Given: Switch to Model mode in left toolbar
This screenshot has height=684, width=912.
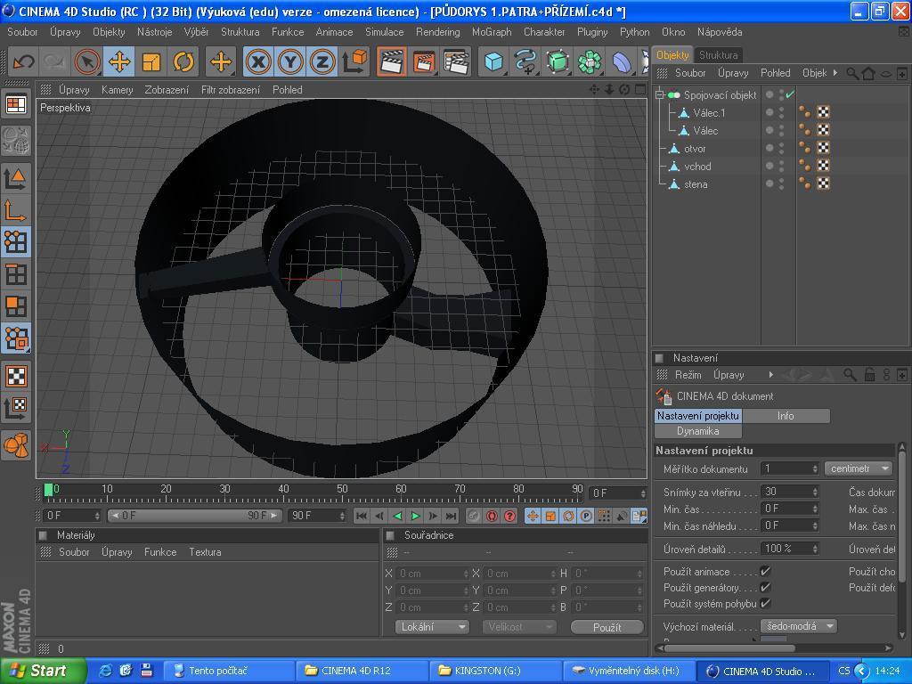Looking at the screenshot, I should [16, 178].
